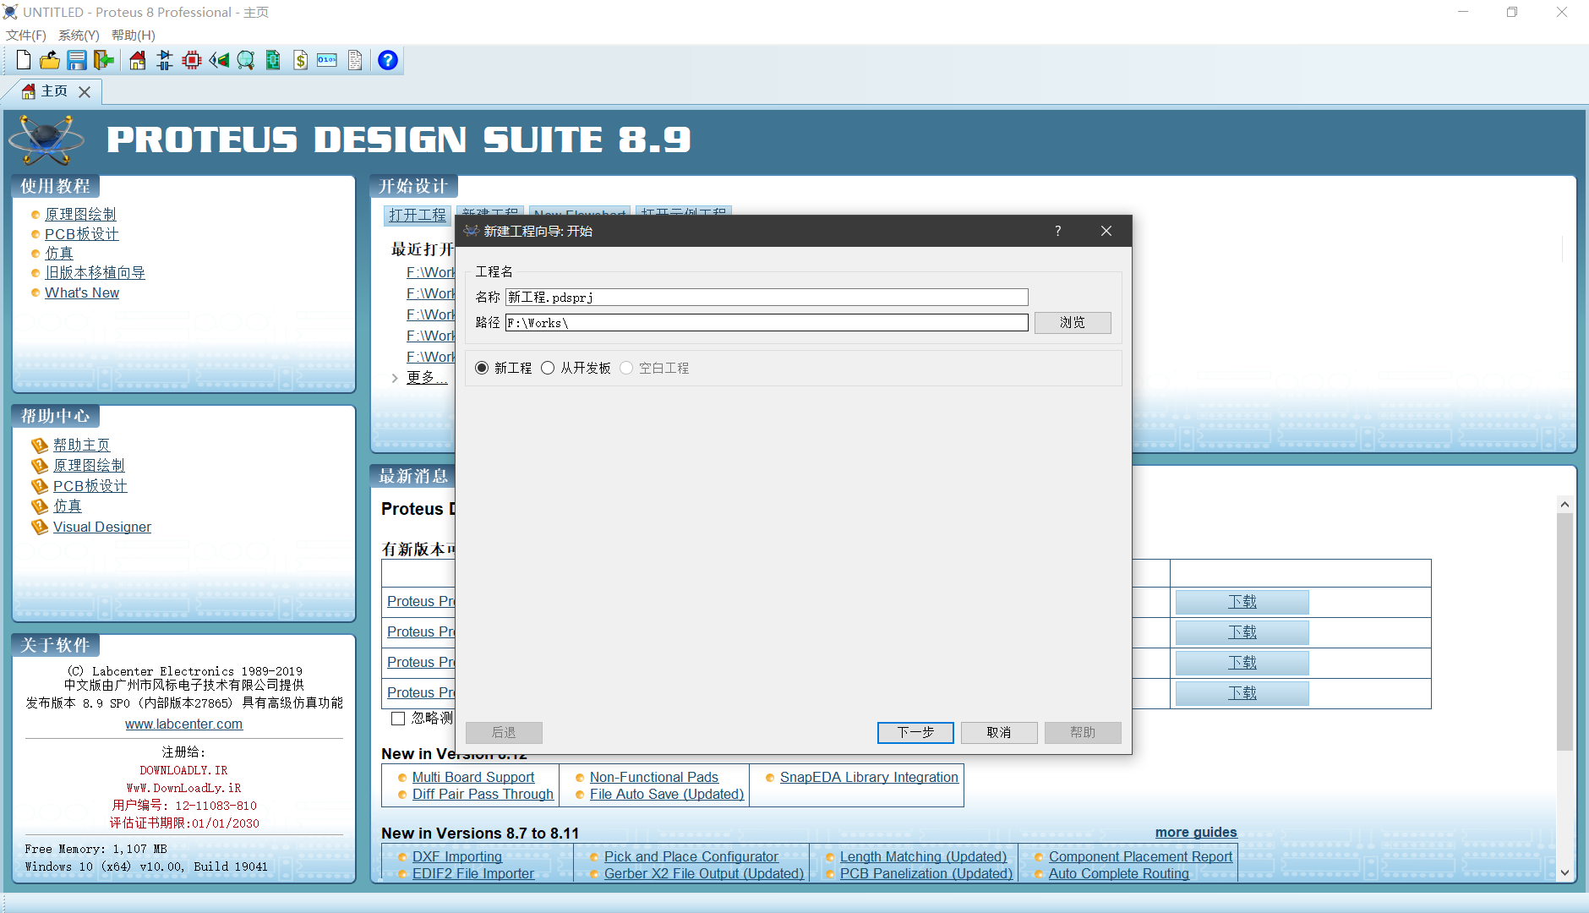Open Schematic Capture tool icon
The height and width of the screenshot is (913, 1589).
[x=165, y=60]
